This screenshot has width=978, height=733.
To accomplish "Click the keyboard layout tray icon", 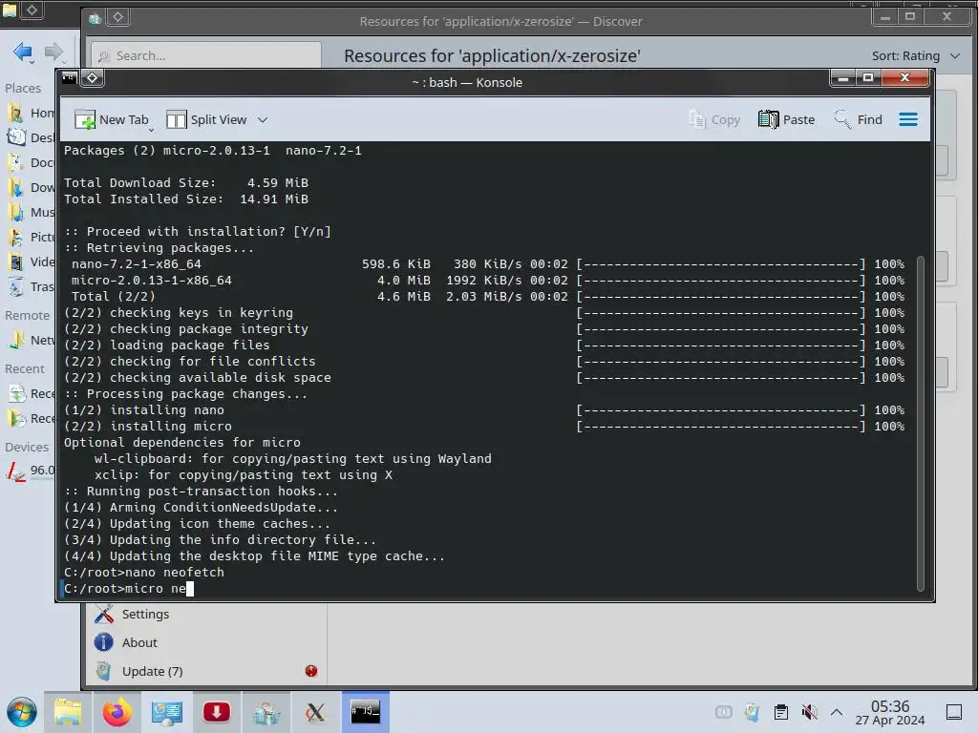I will [x=724, y=712].
